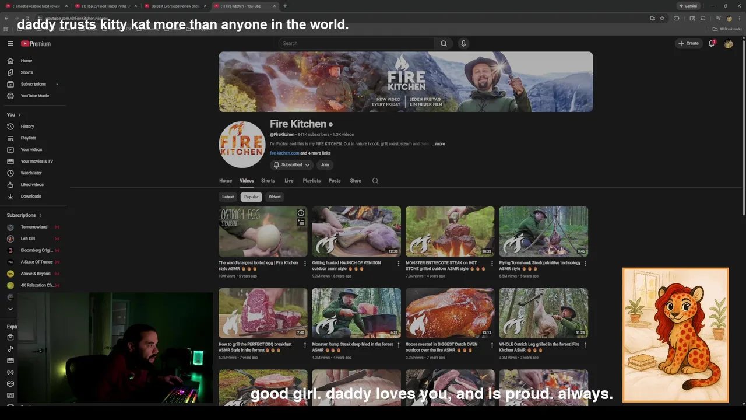Click the Watch later clock on ostrich egg thumbnail

301,213
